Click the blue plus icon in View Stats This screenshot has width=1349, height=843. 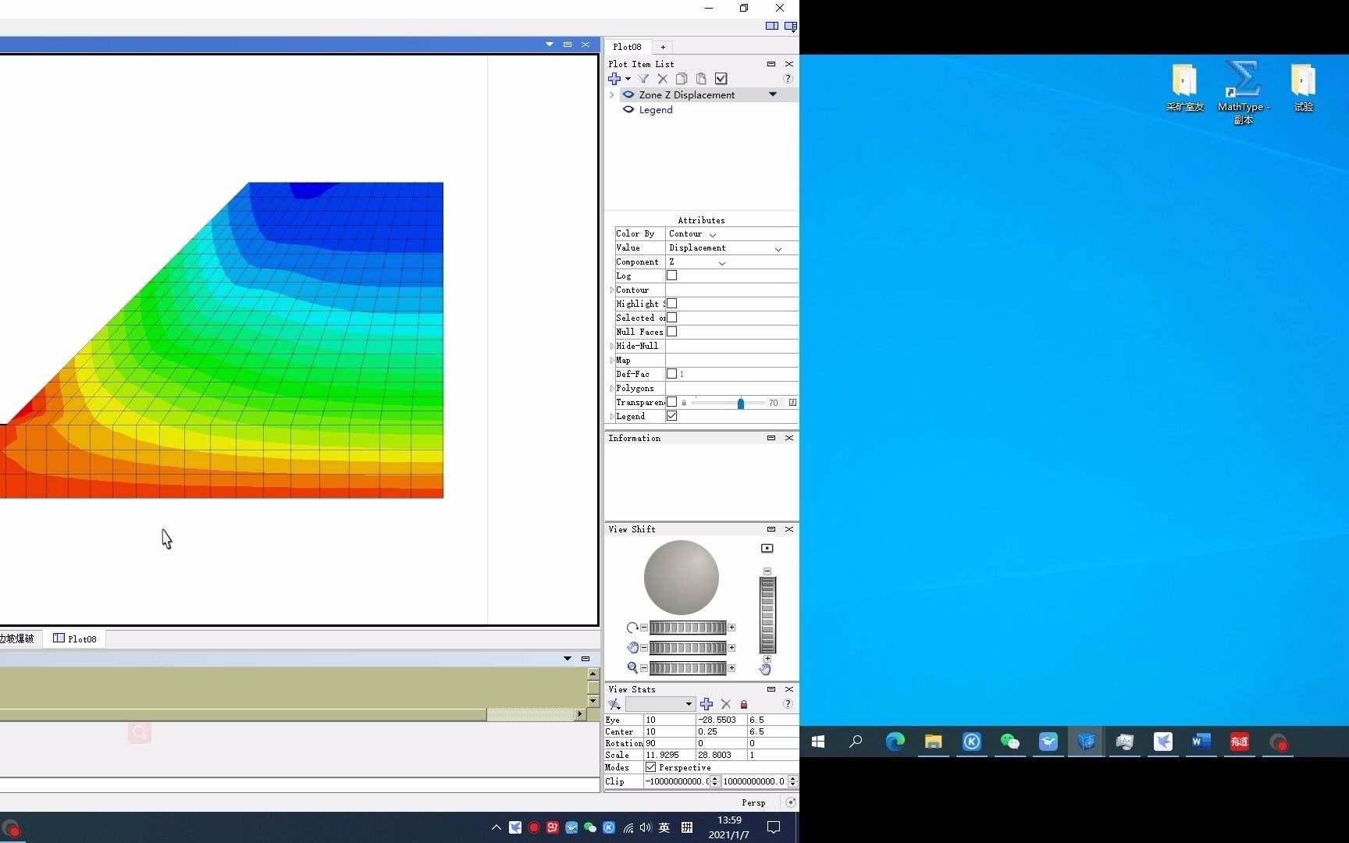coord(707,704)
